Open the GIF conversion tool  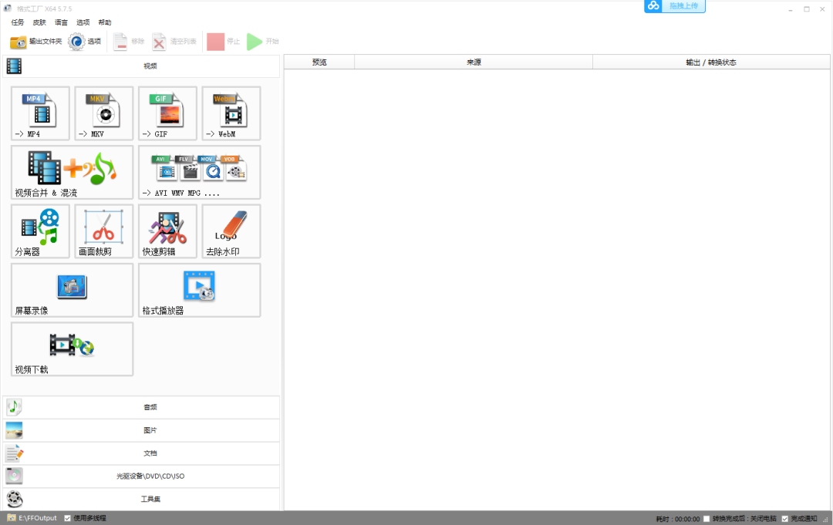167,113
